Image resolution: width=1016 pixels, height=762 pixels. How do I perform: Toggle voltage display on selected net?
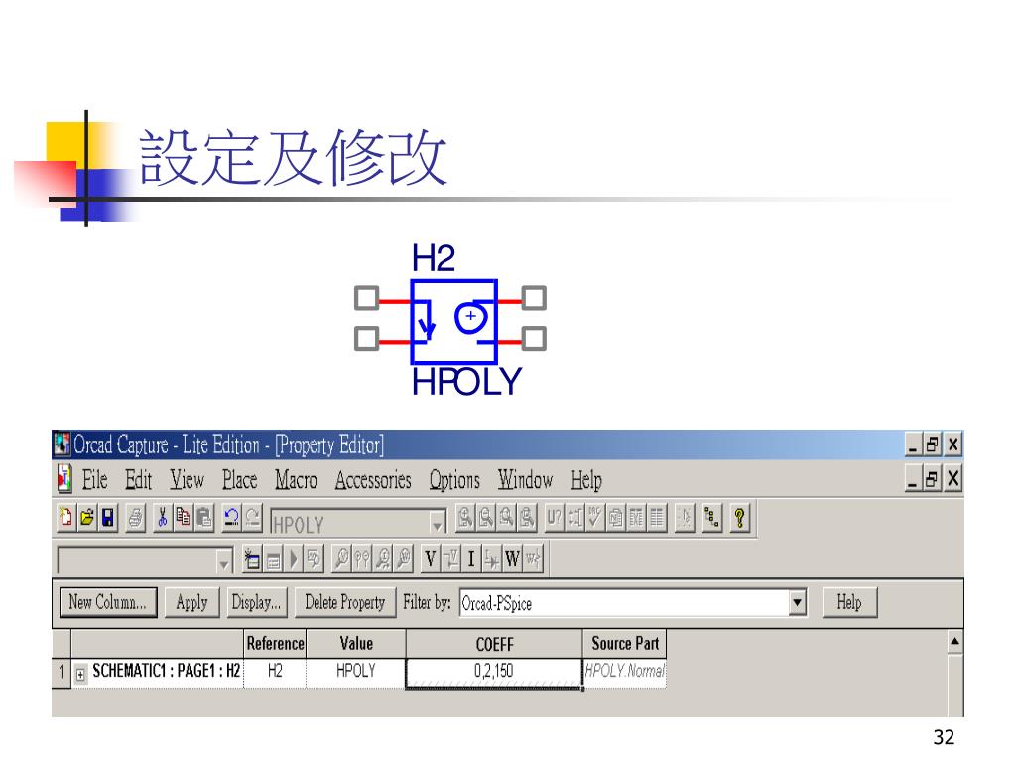(x=451, y=559)
